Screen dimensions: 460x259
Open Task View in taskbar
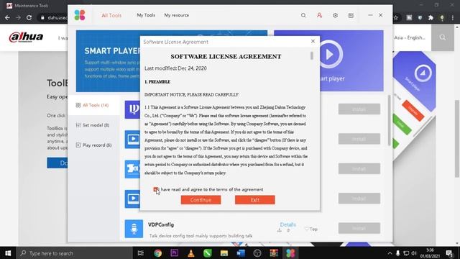[x=141, y=253]
